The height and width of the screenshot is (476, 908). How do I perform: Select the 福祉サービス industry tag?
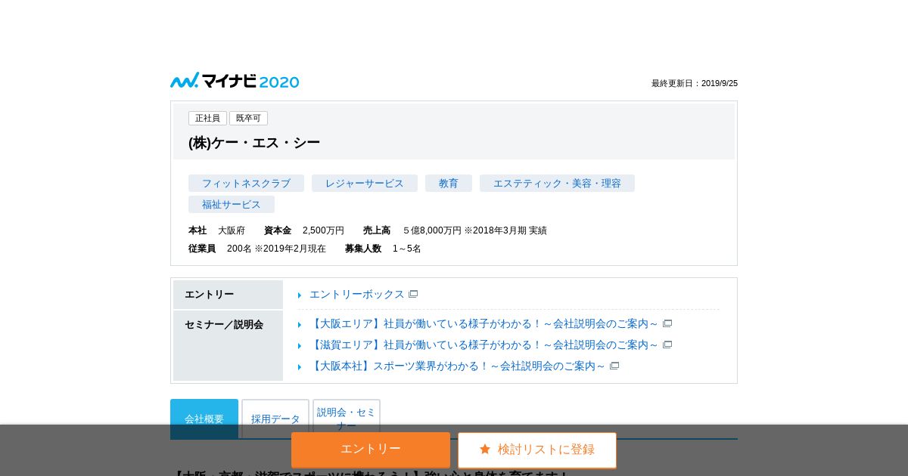[232, 205]
